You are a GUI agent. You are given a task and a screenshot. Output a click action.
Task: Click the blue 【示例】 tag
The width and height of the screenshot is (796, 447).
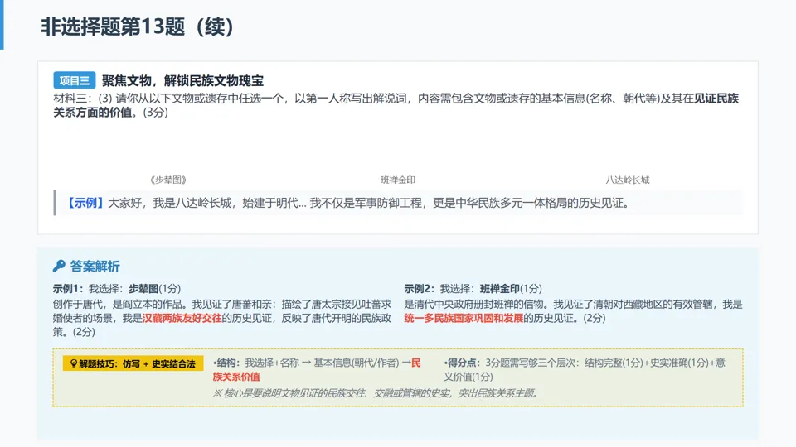click(85, 204)
